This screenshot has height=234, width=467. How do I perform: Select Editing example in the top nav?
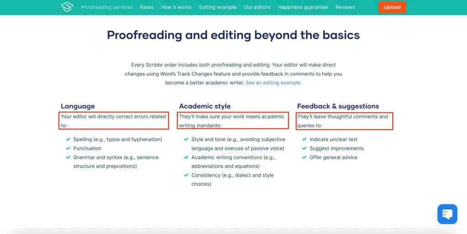[x=218, y=7]
